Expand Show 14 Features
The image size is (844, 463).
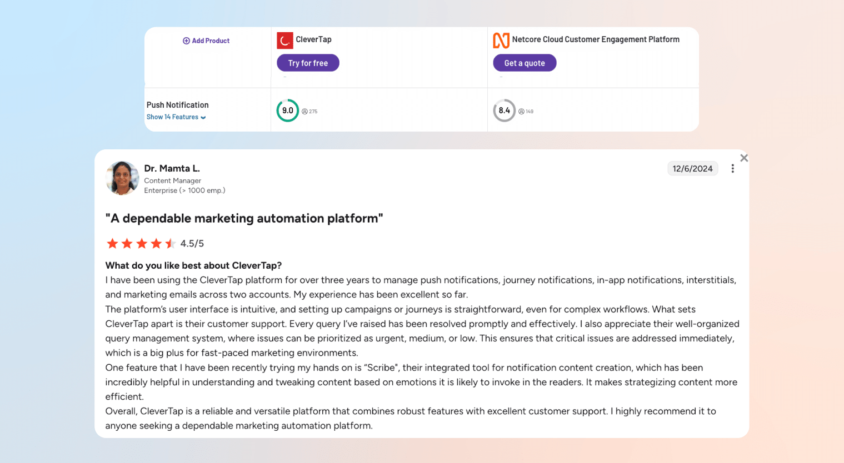(173, 117)
